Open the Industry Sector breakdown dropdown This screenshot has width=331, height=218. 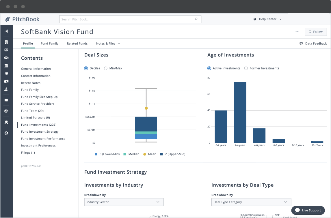point(124,202)
